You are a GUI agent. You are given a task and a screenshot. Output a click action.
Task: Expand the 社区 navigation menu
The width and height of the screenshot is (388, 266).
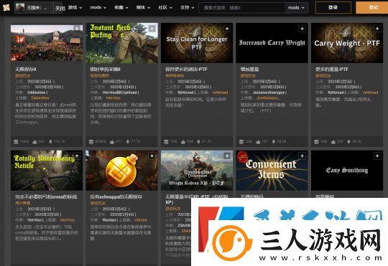[x=165, y=8]
